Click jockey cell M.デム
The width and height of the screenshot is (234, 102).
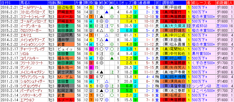pos(65,77)
